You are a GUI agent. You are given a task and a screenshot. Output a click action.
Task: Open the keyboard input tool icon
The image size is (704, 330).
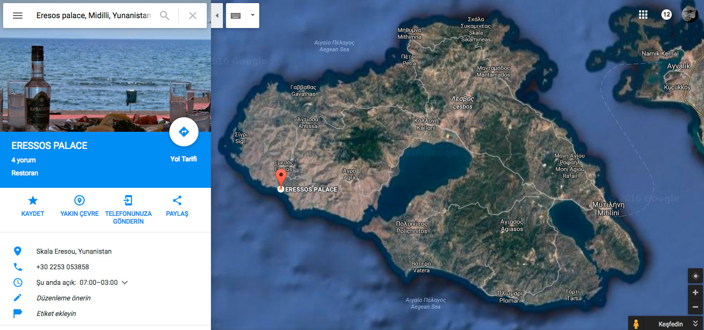tap(236, 16)
